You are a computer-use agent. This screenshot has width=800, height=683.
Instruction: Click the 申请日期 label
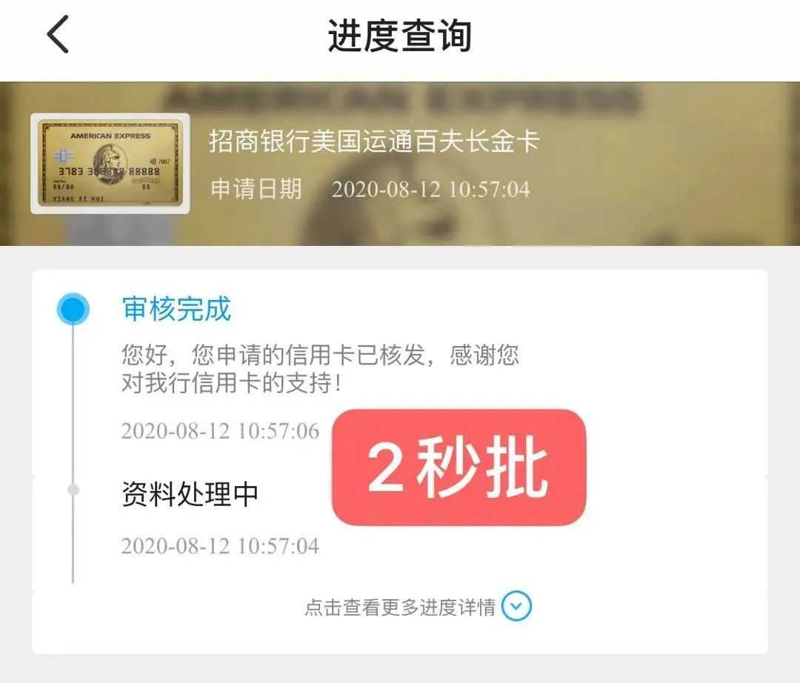[256, 189]
